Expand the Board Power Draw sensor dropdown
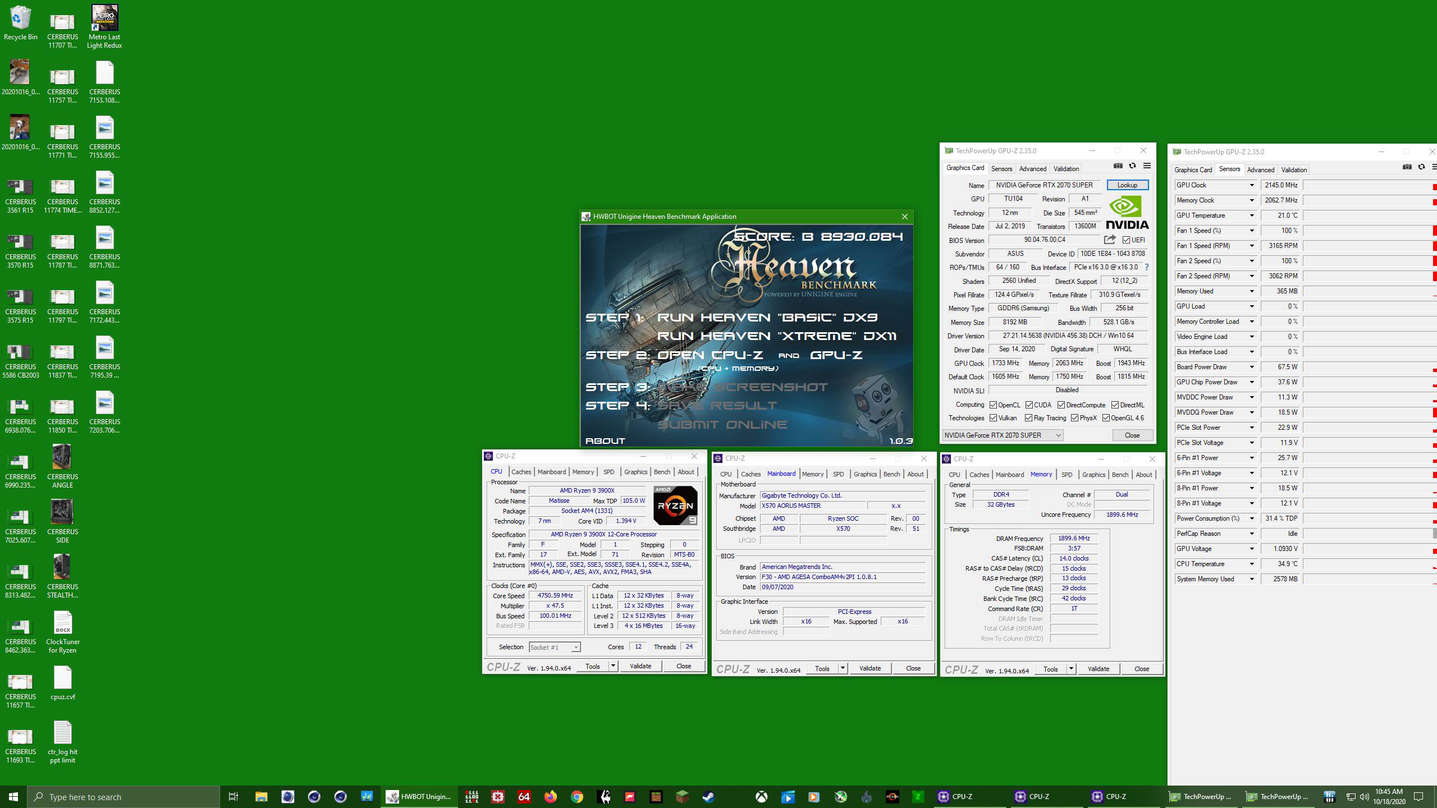1437x808 pixels. click(x=1252, y=367)
